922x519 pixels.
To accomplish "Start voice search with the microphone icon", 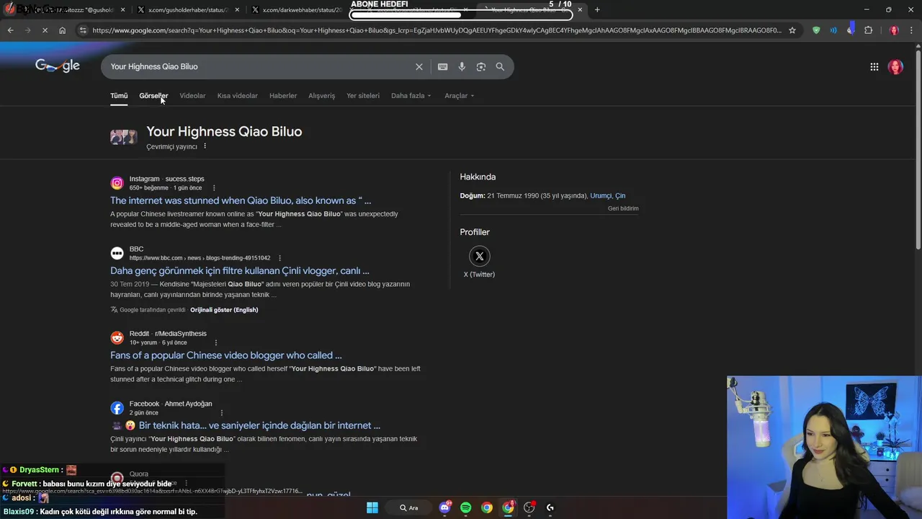I will 462,66.
